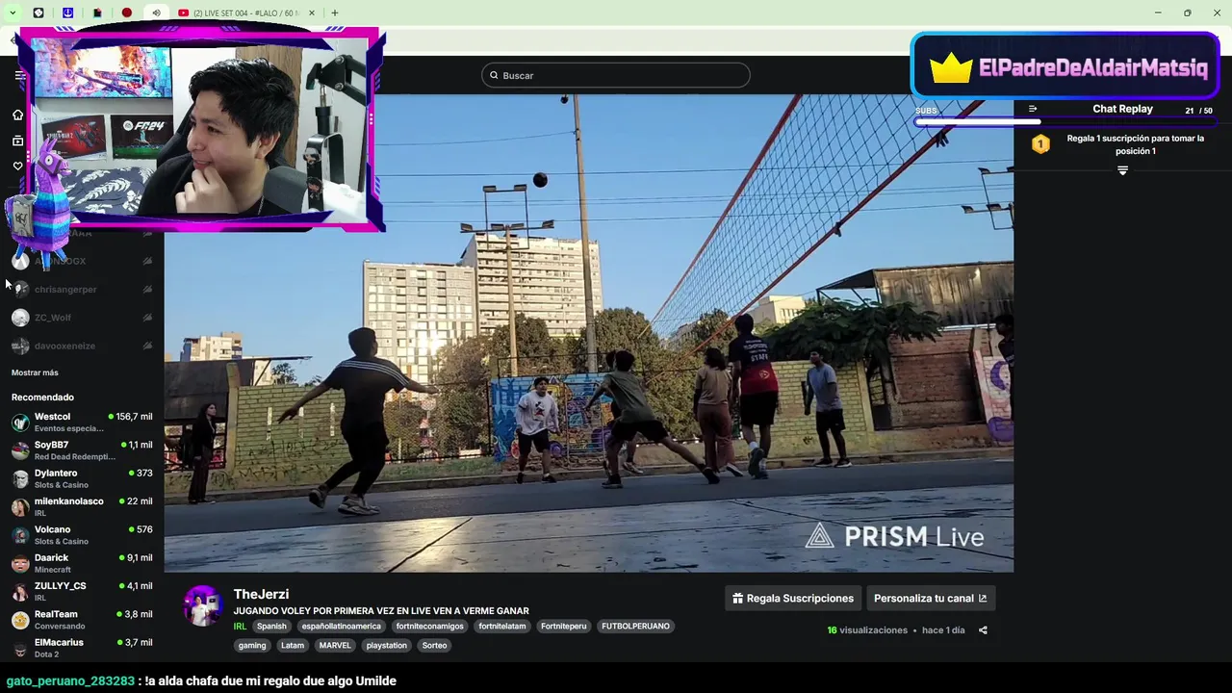Image resolution: width=1232 pixels, height=693 pixels.
Task: Collapse the Chat Replay panel arrow icon
Action: pos(1033,109)
